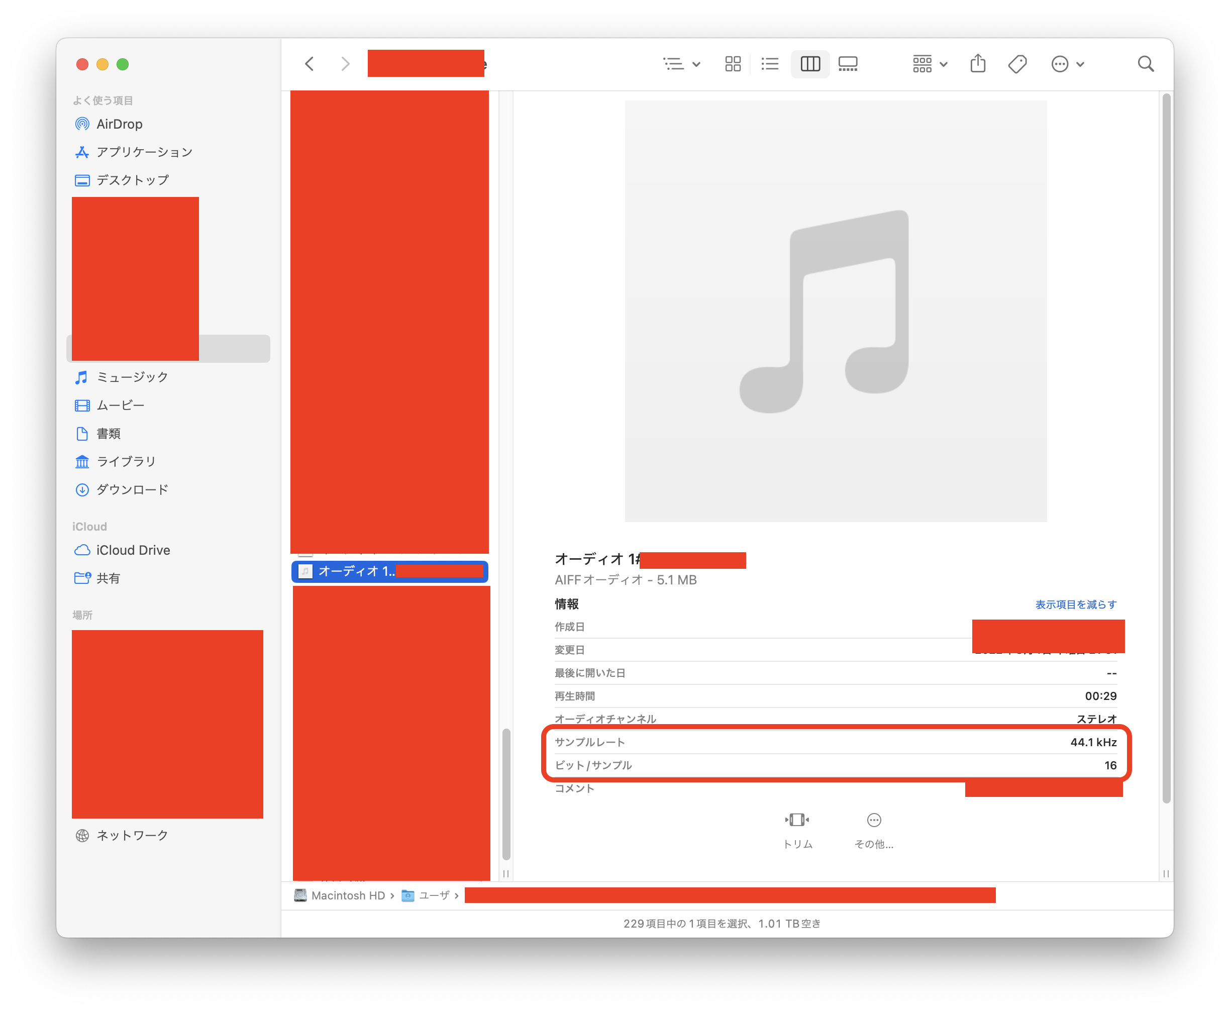This screenshot has width=1230, height=1012.
Task: Select ミュージック in the sidebar
Action: (x=132, y=377)
